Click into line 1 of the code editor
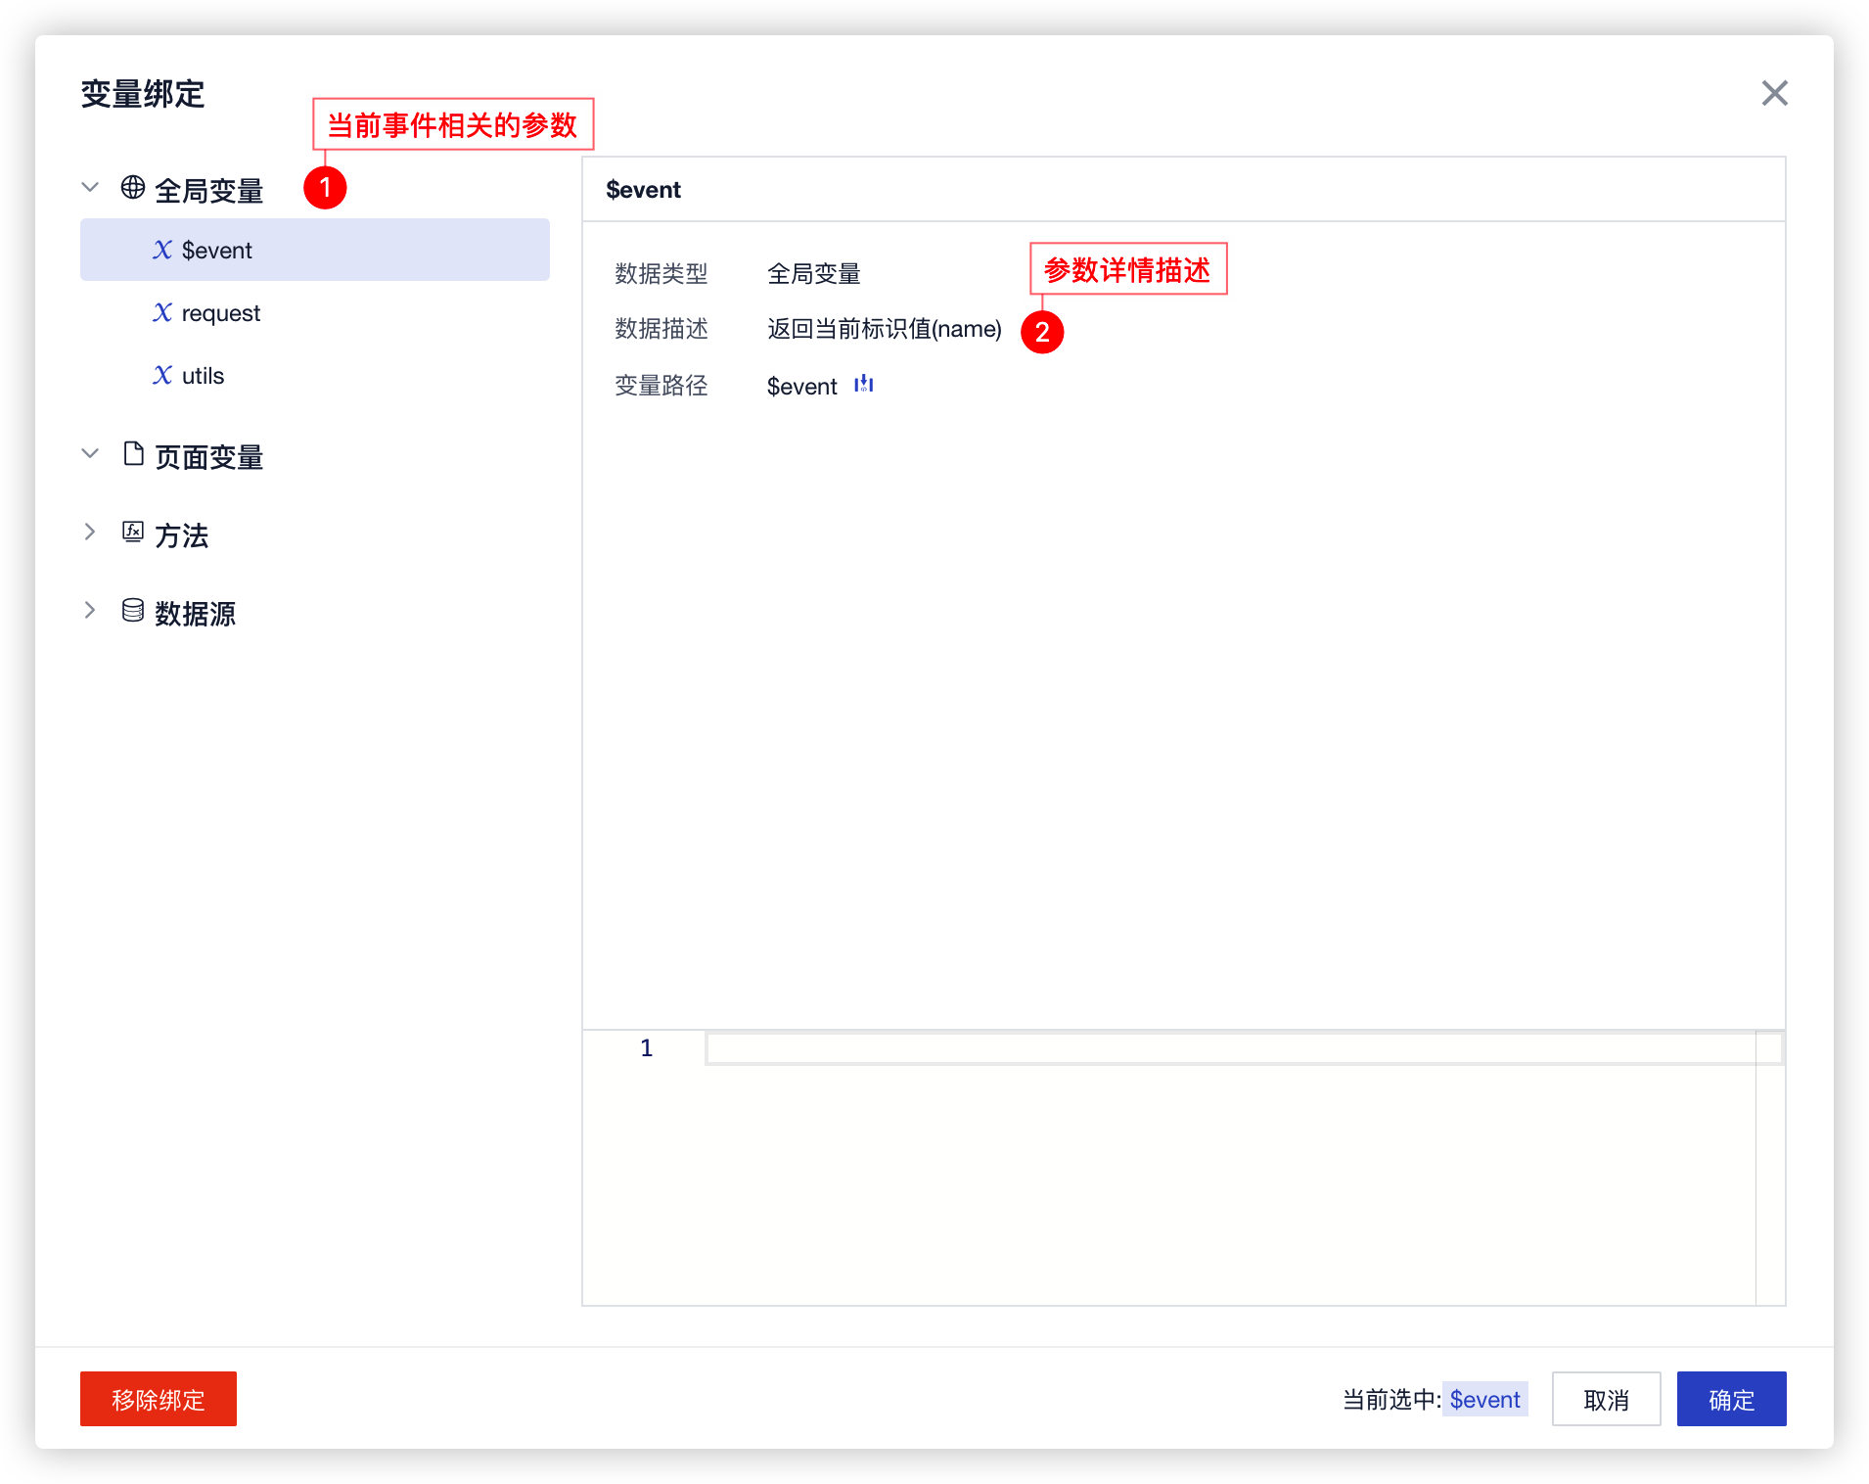 [x=1229, y=1048]
